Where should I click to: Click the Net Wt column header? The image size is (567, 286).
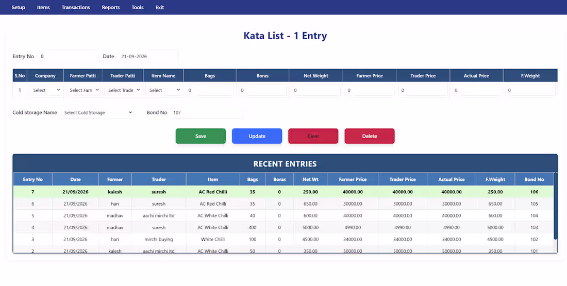coord(311,179)
